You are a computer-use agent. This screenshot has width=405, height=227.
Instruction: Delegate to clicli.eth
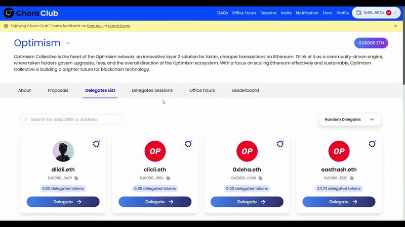pos(155,202)
